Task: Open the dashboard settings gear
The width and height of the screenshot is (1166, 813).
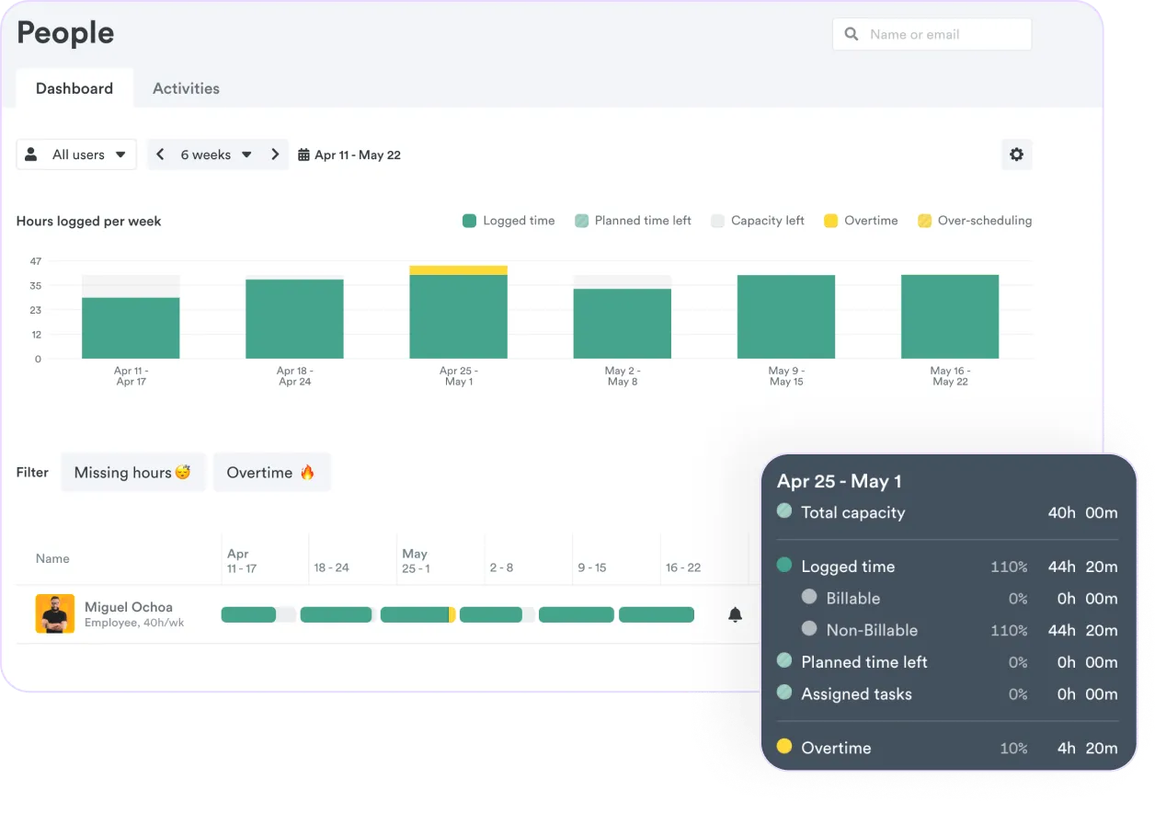Action: 1016,155
